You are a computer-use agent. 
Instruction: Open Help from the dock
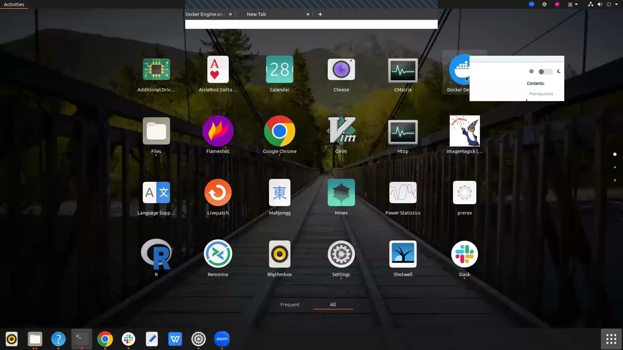click(x=58, y=339)
